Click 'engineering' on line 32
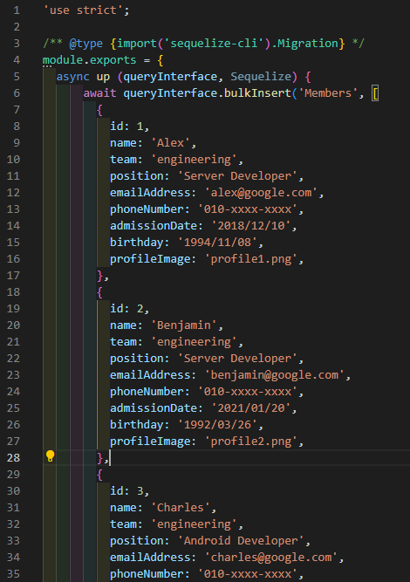Screen dimensions: 410x582 (x=194, y=524)
